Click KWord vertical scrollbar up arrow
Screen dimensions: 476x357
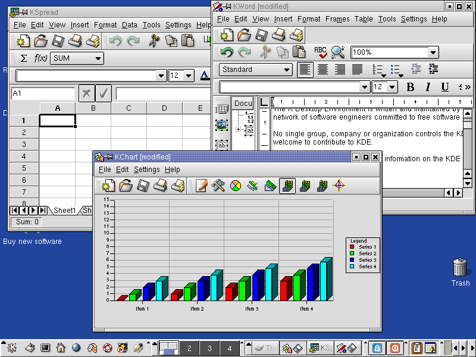pyautogui.click(x=468, y=114)
